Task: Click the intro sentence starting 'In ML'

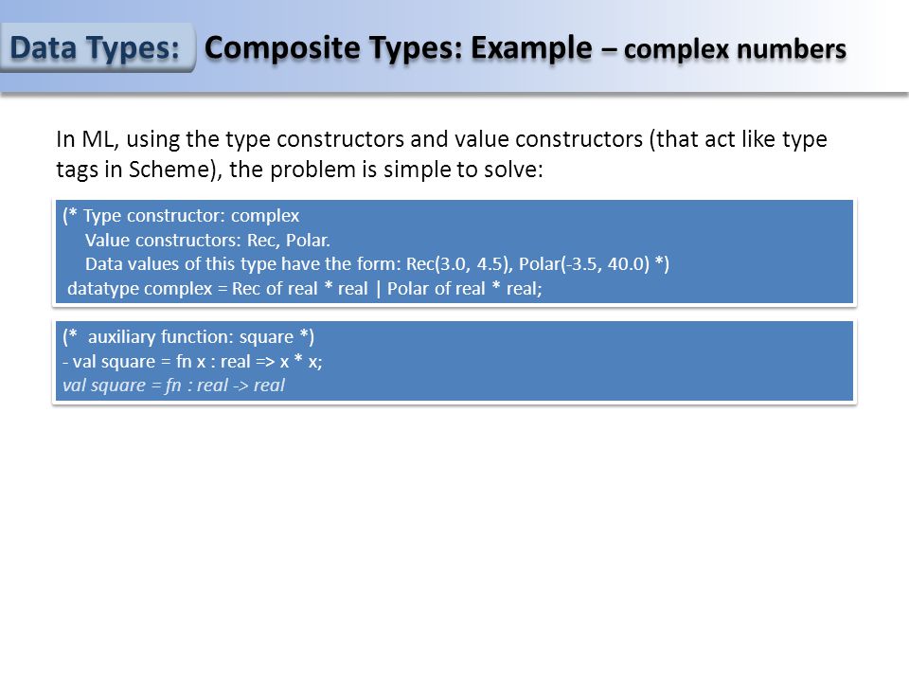Action: [x=441, y=154]
